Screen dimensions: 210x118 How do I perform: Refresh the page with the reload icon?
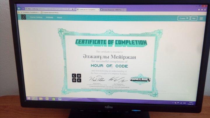[74, 9]
